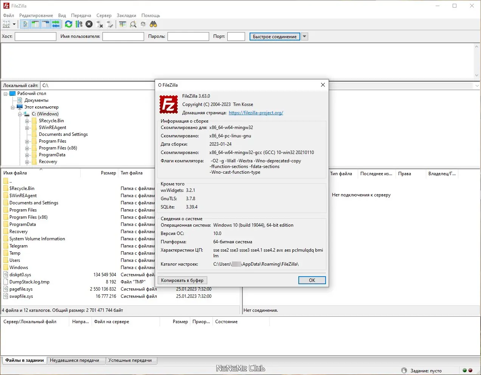Open the Передача menu
Image resolution: width=481 pixels, height=375 pixels.
[x=81, y=16]
